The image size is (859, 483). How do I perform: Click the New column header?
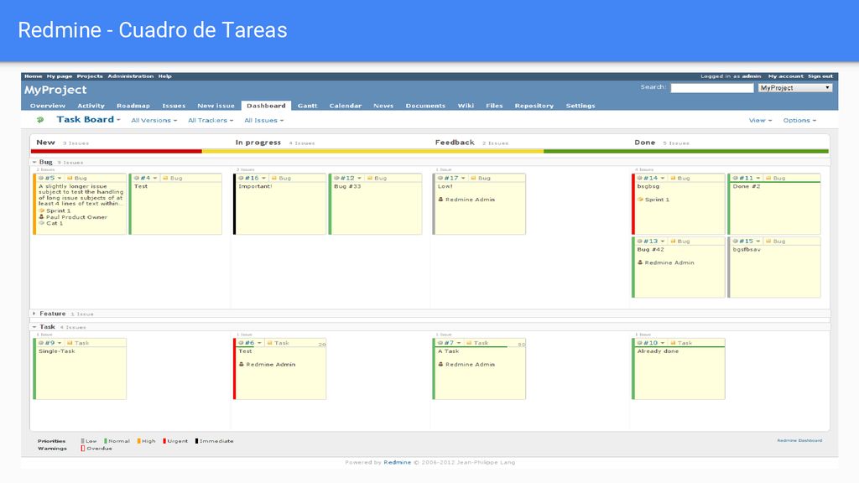[45, 143]
